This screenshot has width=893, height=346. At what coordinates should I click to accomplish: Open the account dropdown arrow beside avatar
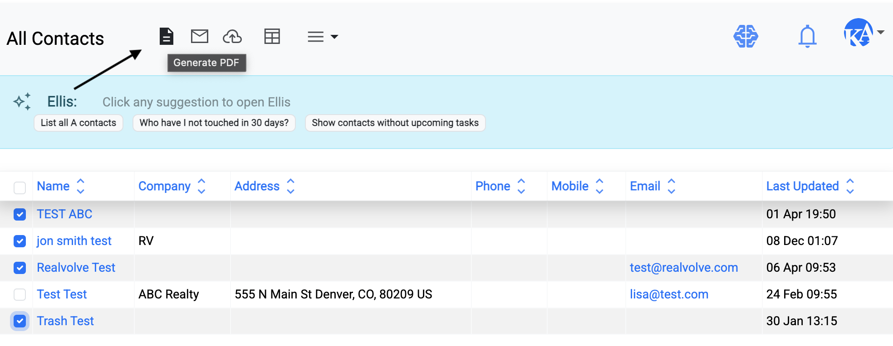tap(881, 33)
